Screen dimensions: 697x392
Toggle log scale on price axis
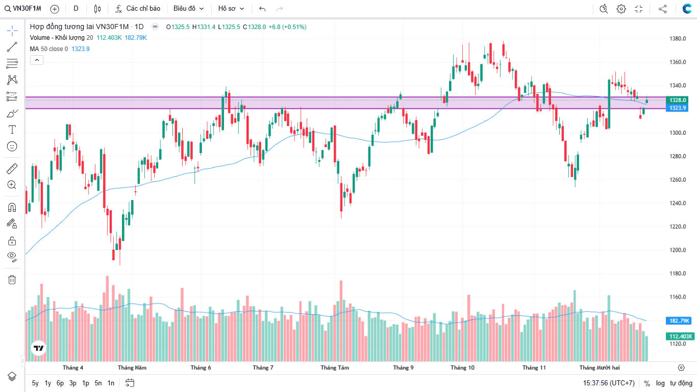click(x=660, y=383)
